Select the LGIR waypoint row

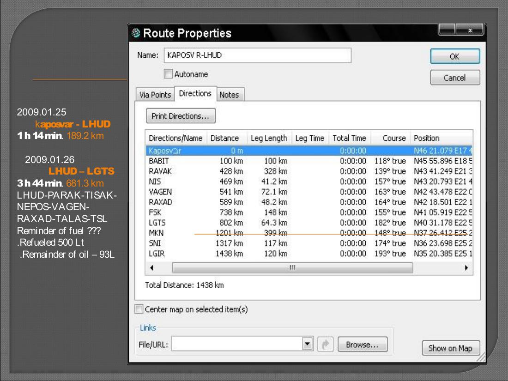click(309, 254)
